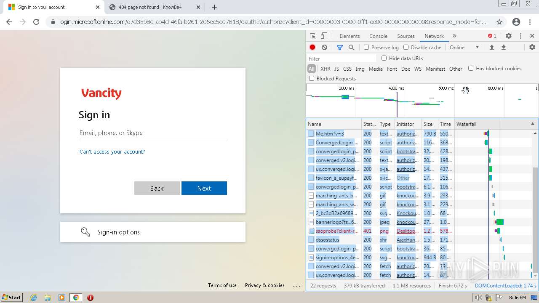Open Can't access your account link
This screenshot has width=539, height=303.
(x=112, y=151)
